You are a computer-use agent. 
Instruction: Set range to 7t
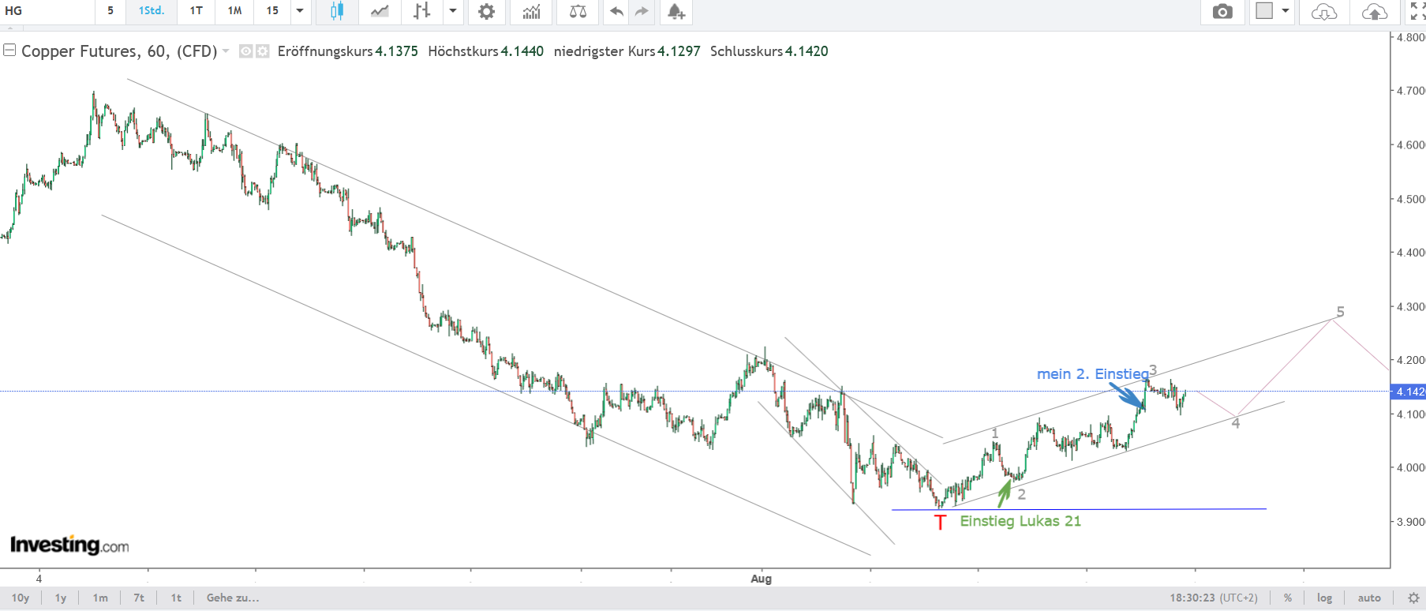(139, 598)
